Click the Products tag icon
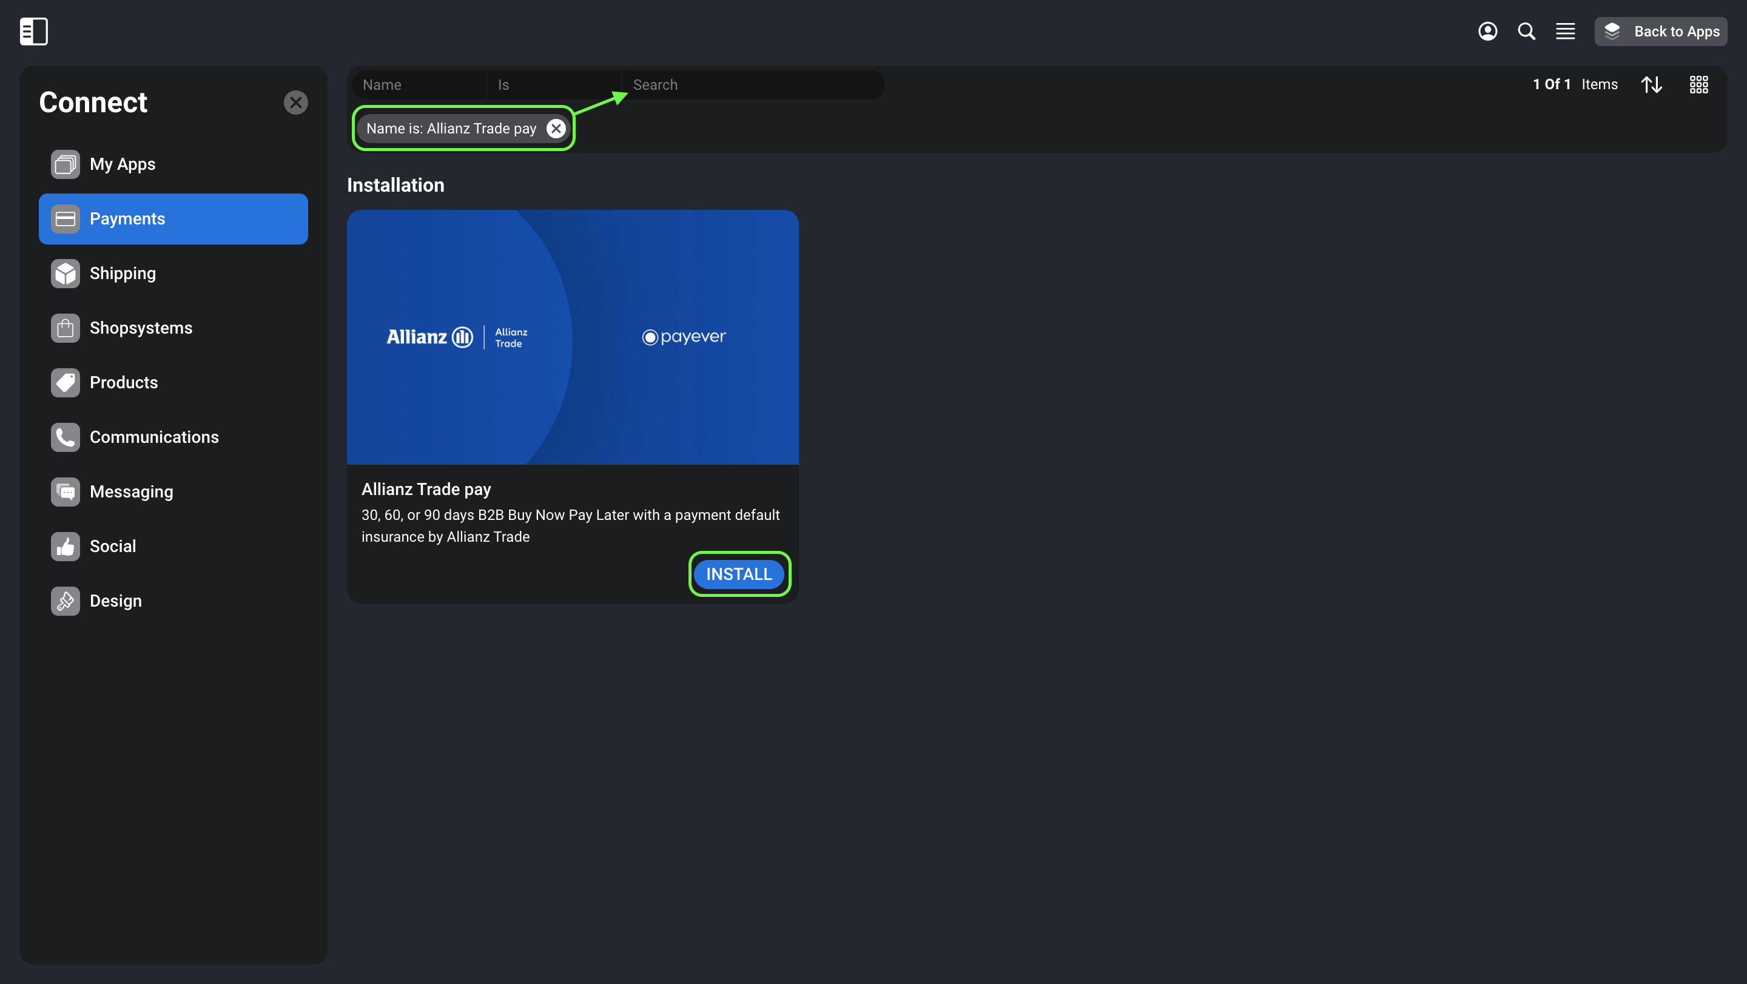Screen dimensions: 1747x984 pos(65,382)
